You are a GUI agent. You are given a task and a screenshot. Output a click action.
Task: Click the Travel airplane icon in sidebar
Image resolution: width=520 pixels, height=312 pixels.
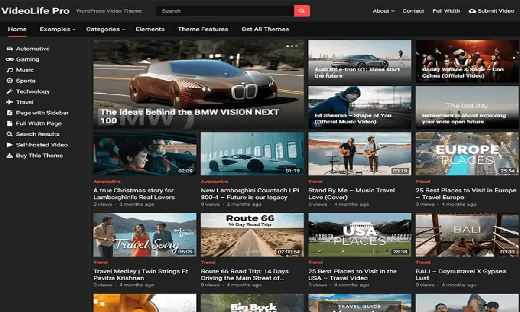click(x=10, y=102)
